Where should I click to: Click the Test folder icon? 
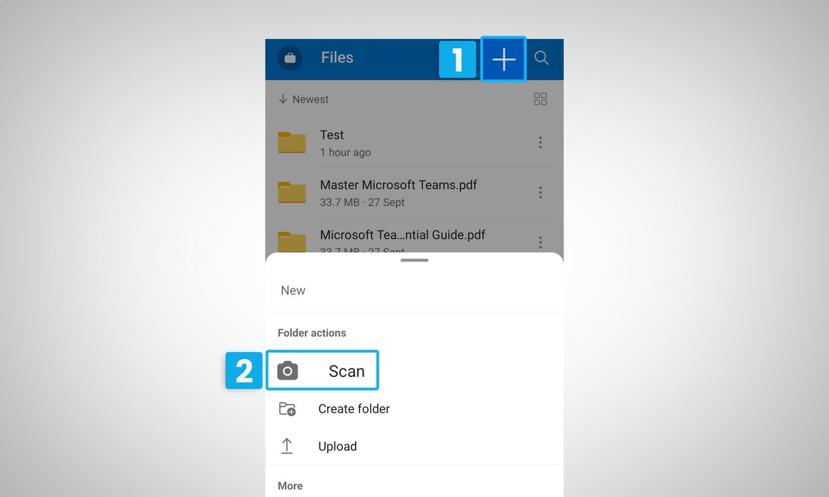(x=292, y=142)
